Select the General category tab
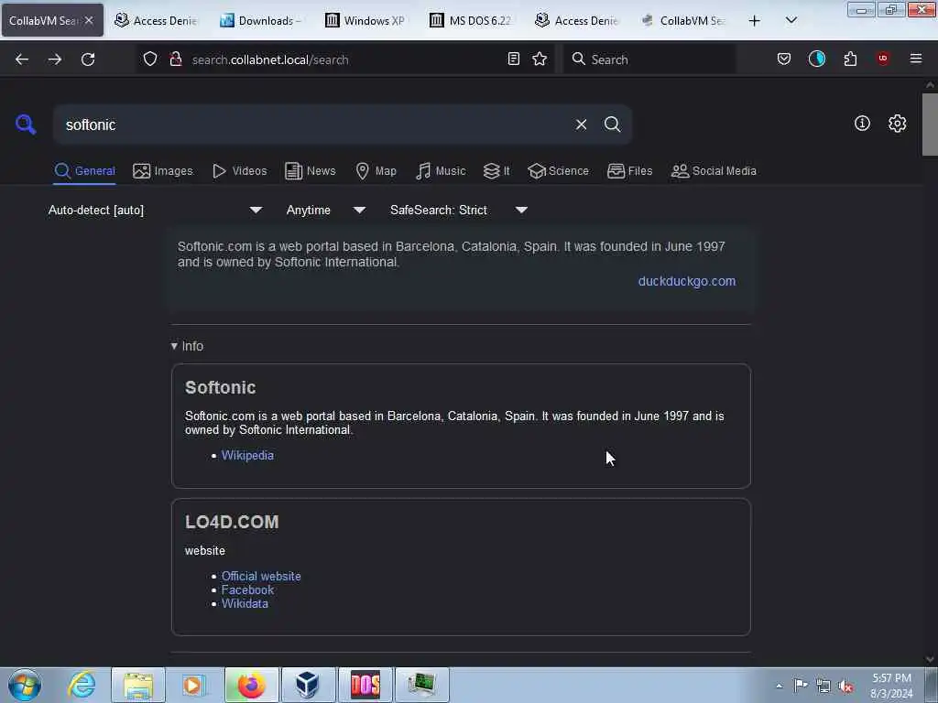The width and height of the screenshot is (938, 703). pyautogui.click(x=84, y=171)
